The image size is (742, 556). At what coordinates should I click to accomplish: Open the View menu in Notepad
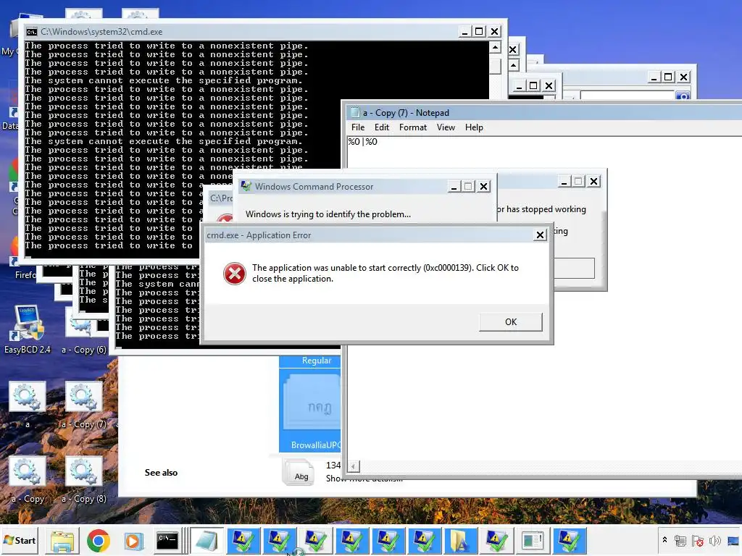pyautogui.click(x=446, y=127)
